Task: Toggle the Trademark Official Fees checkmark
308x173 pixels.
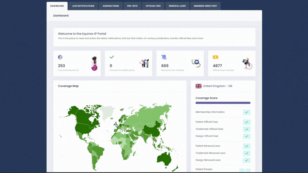Action: pos(247,129)
